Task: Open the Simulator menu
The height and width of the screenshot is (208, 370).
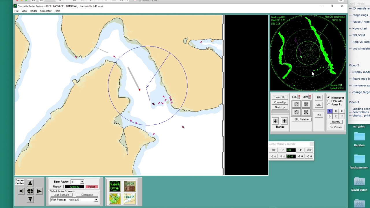Action: (46, 11)
